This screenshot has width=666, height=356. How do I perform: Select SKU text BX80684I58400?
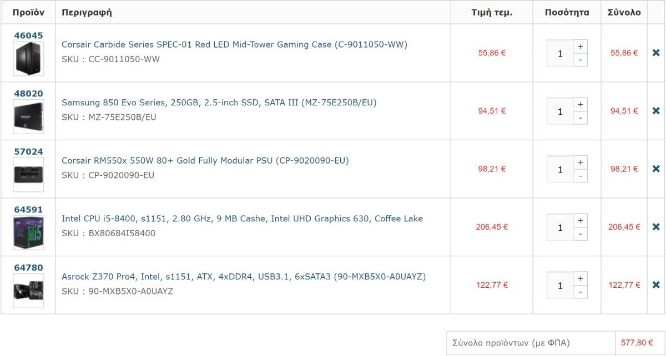122,233
